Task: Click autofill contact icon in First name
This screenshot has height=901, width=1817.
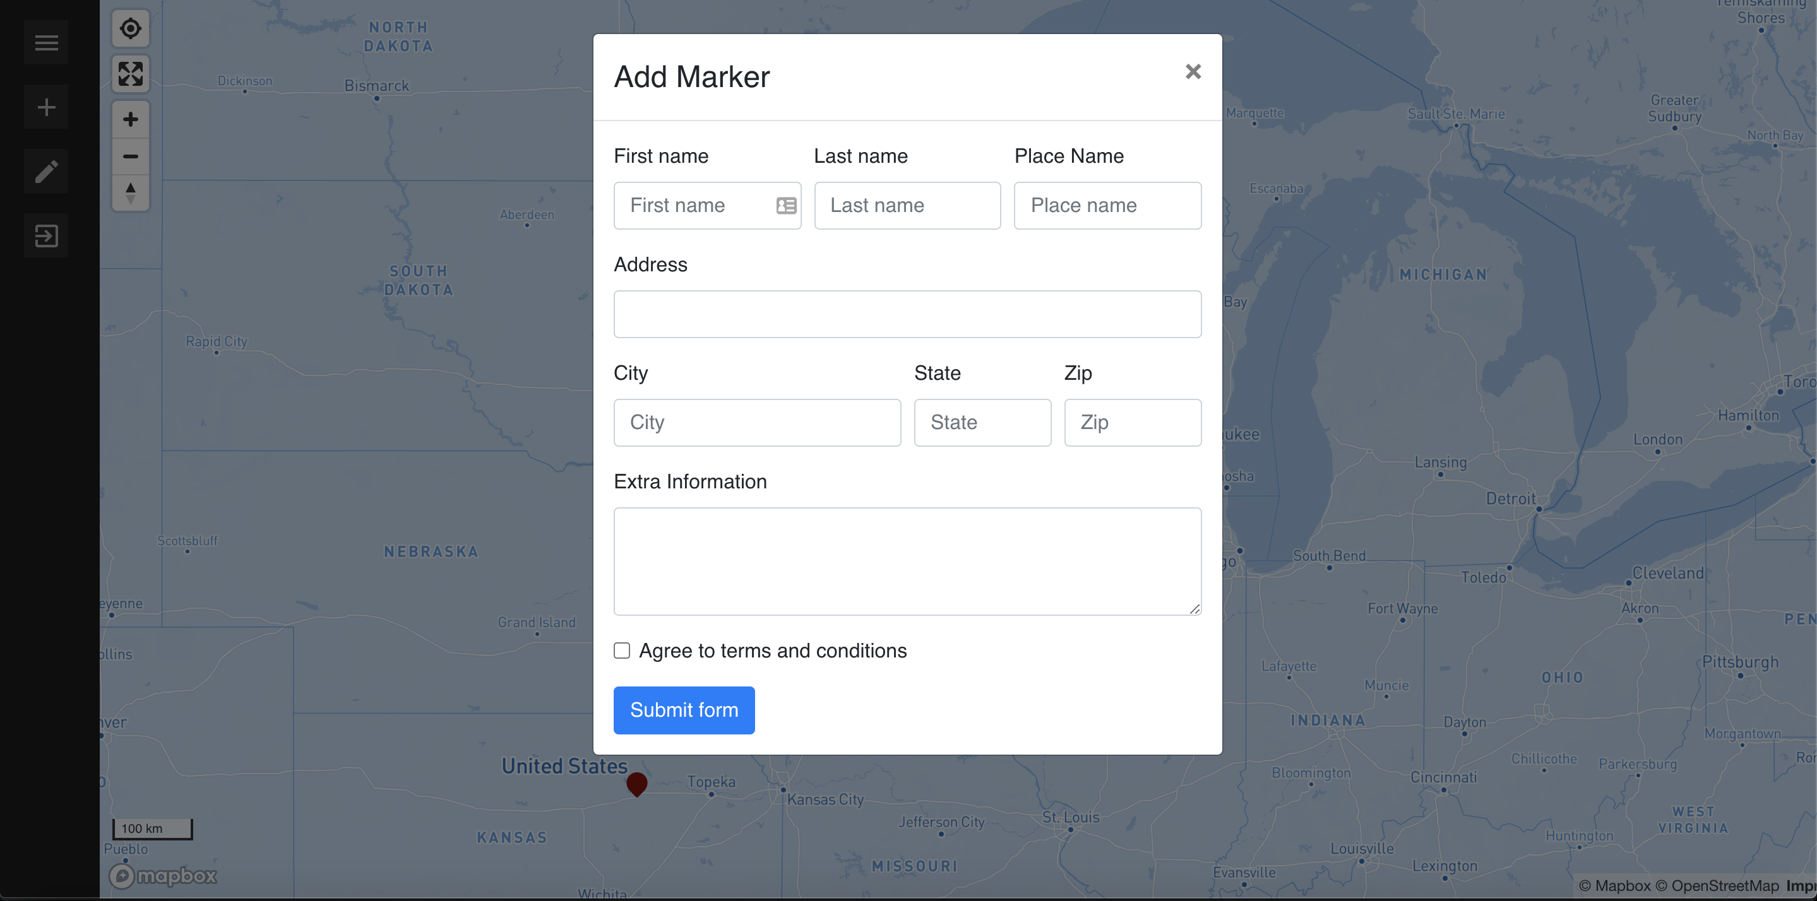Action: point(786,205)
